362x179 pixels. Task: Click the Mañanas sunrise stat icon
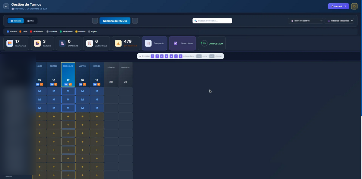pyautogui.click(x=10, y=43)
